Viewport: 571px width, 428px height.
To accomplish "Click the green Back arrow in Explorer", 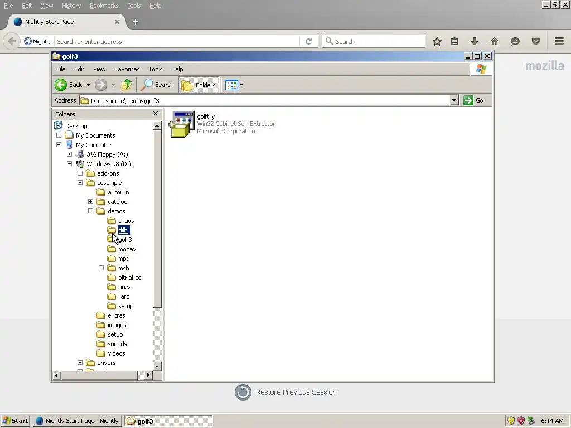I will tap(61, 85).
